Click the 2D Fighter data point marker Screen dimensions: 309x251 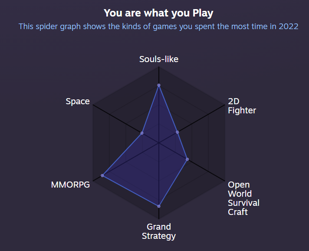click(x=178, y=132)
